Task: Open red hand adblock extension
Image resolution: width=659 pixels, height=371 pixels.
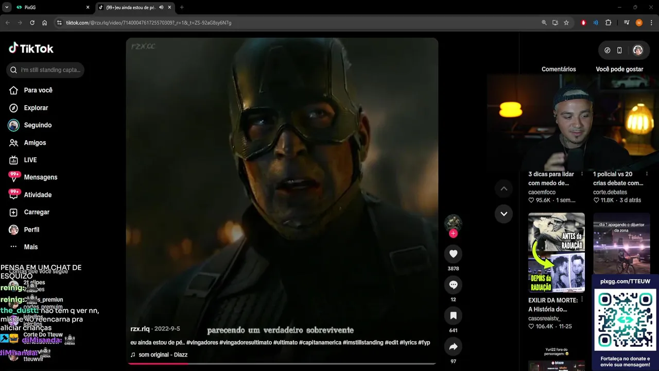Action: (x=583, y=23)
